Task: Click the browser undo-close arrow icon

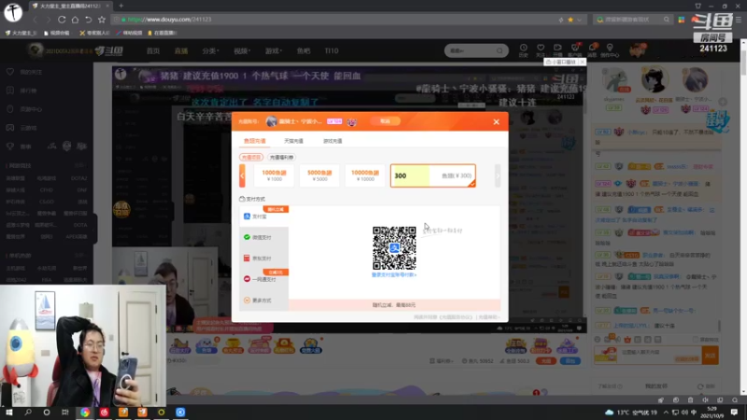Action: (x=88, y=20)
